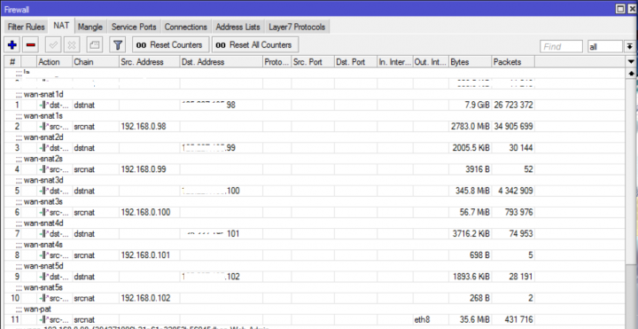Open comment icon in toolbar
The height and width of the screenshot is (329, 638).
tap(95, 45)
